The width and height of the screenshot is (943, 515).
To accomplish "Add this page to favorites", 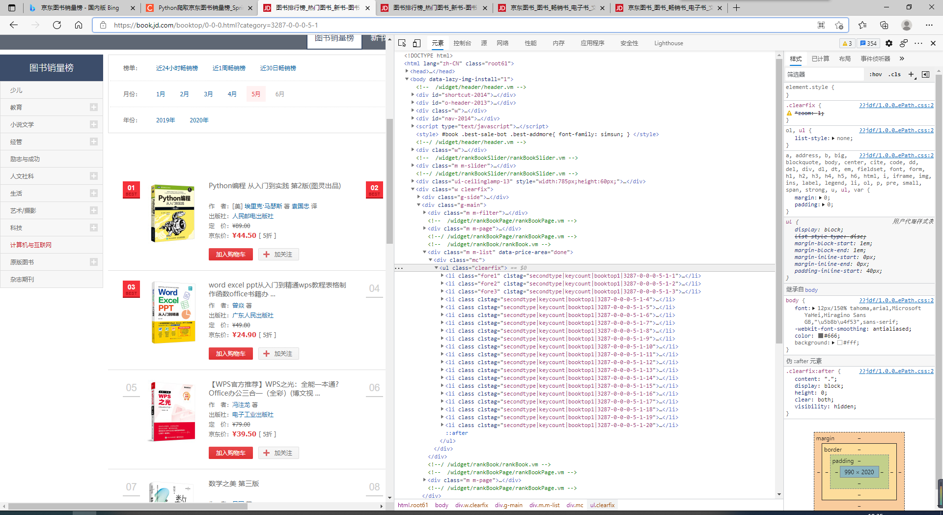I will click(x=839, y=25).
